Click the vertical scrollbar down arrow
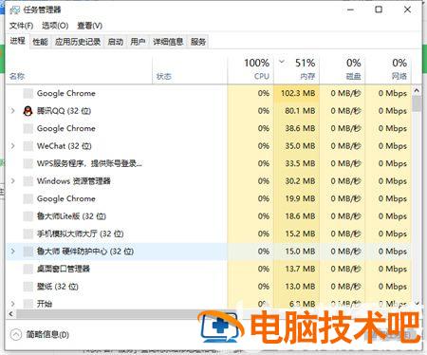 (417, 303)
